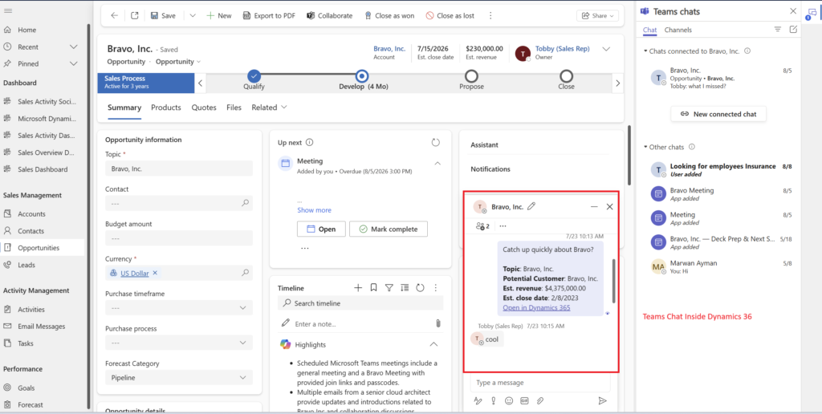Expand the record header chevron
The image size is (822, 414).
[x=606, y=49]
